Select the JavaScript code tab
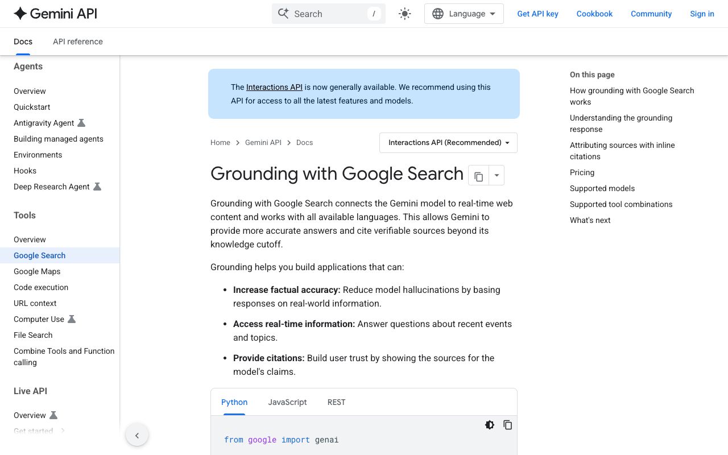 point(287,402)
